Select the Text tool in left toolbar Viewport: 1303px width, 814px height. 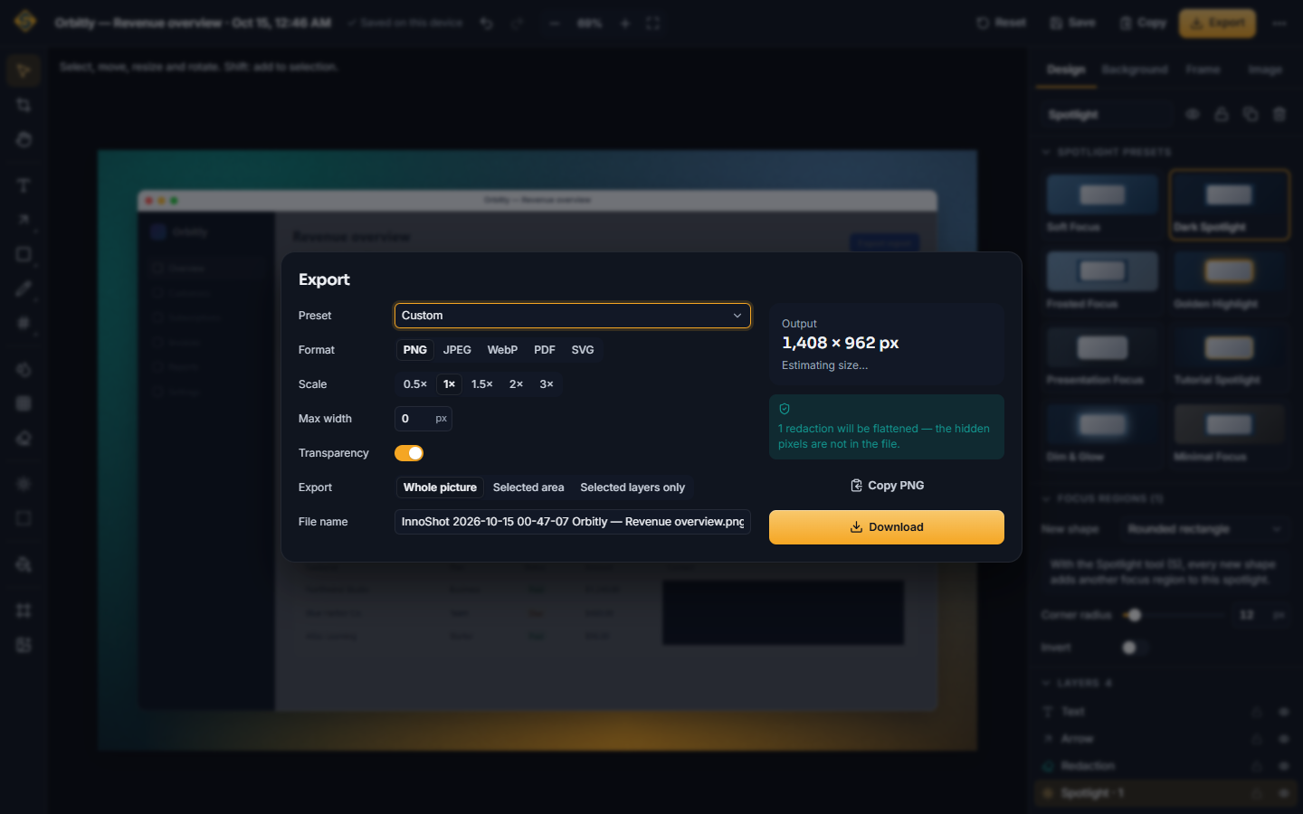coord(24,185)
